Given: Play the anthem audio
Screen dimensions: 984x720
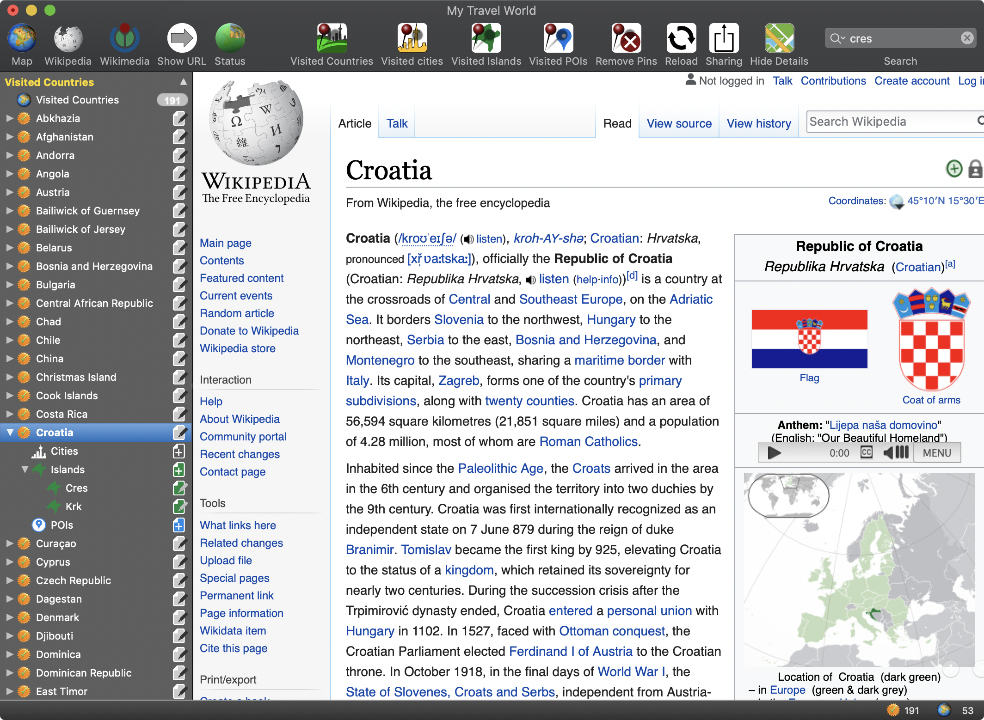Looking at the screenshot, I should [774, 453].
